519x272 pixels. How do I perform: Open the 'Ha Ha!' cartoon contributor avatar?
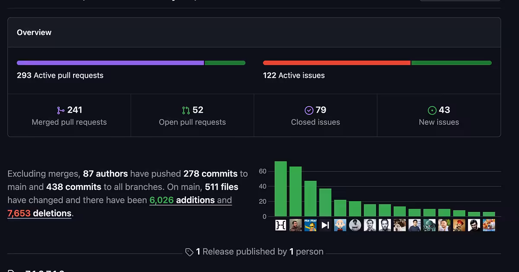tap(311, 225)
